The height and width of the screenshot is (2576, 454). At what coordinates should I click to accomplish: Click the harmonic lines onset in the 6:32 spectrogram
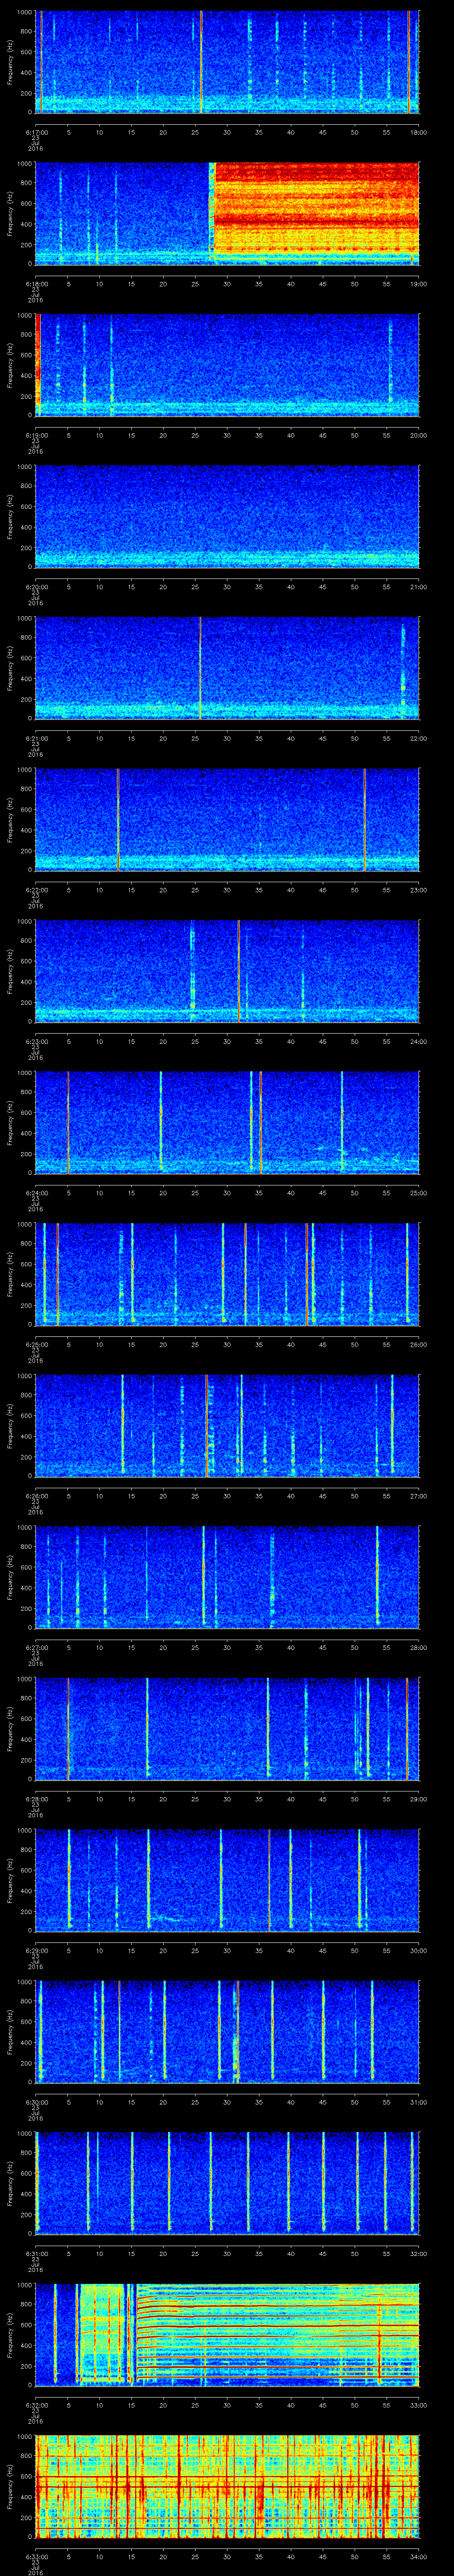pos(138,2335)
